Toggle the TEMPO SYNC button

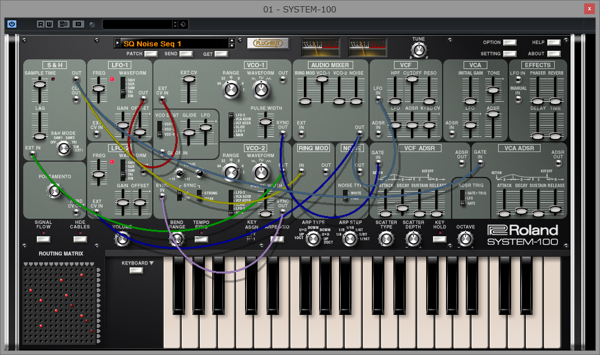coord(202,239)
